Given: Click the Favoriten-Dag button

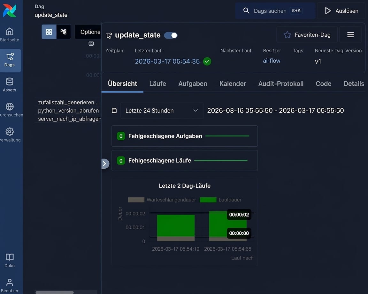Looking at the screenshot, I should pos(307,35).
